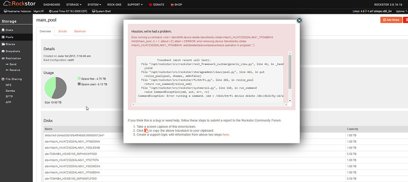Switch to the Scrubs tab

click(63, 31)
